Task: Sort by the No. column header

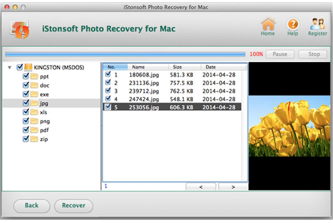Action: tap(115, 67)
